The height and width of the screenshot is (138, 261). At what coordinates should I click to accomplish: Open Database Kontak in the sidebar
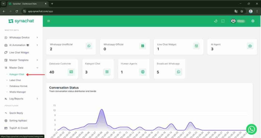pos(18,86)
